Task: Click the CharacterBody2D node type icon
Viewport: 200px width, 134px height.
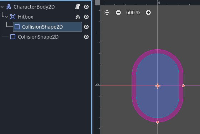Action: click(x=9, y=7)
